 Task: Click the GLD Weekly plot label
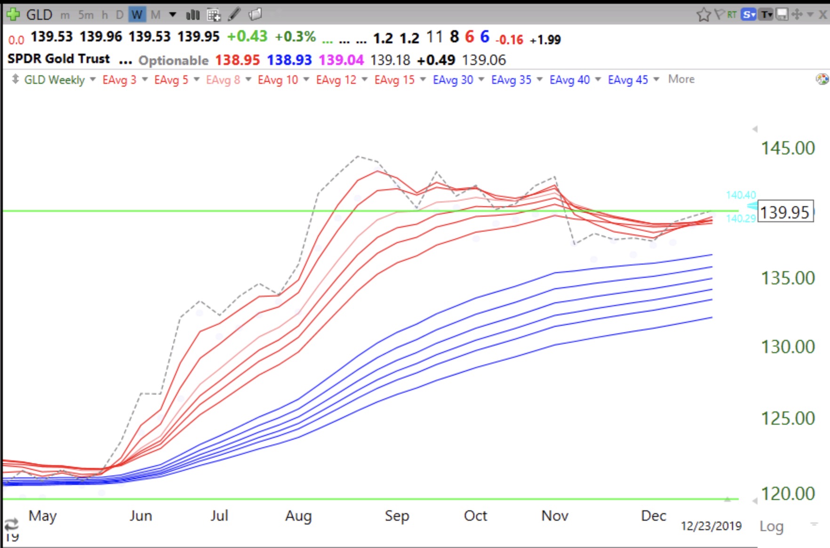tap(54, 80)
